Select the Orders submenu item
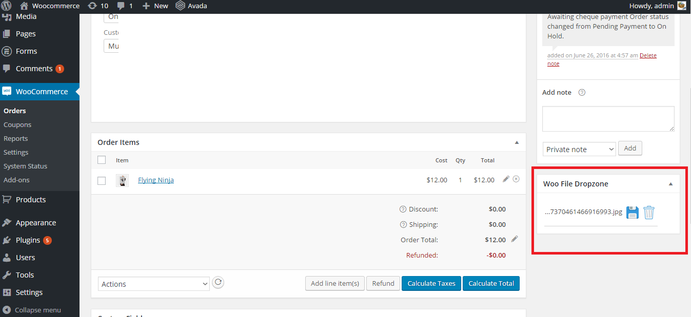The image size is (691, 317). (14, 111)
